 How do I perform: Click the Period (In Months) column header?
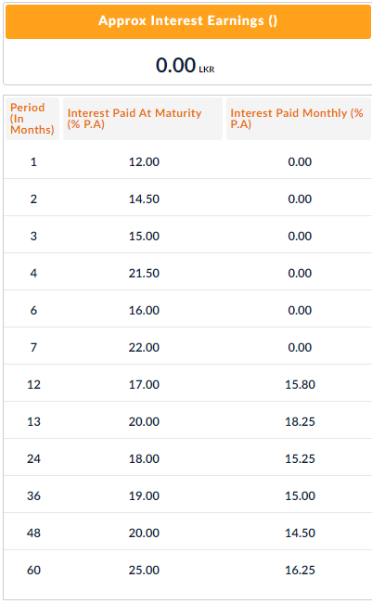(32, 119)
